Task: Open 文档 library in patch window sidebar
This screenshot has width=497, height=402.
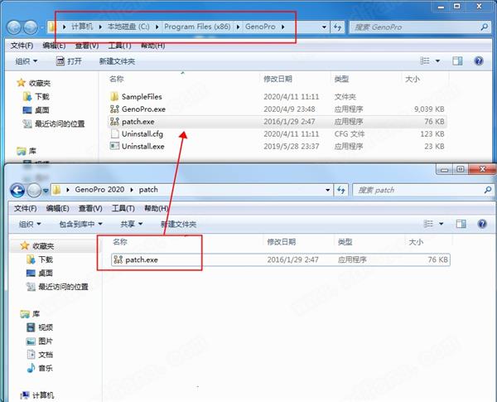Action: point(40,355)
